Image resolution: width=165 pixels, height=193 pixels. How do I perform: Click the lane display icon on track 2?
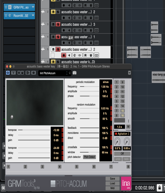click(x=96, y=18)
